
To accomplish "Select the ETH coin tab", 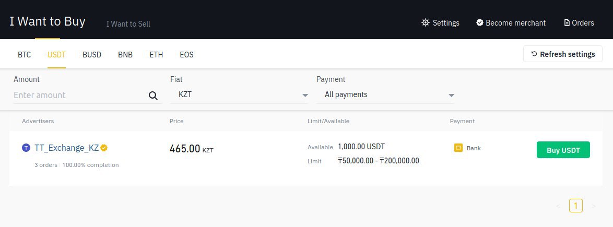I will (156, 55).
